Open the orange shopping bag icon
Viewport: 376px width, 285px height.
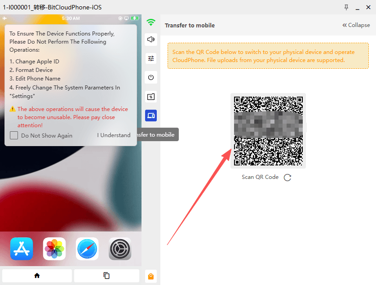151,276
